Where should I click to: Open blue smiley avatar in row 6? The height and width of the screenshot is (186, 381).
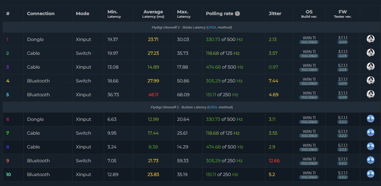tap(370, 119)
